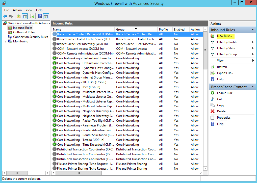Click the Filter by Group funnel icon

pos(213,54)
